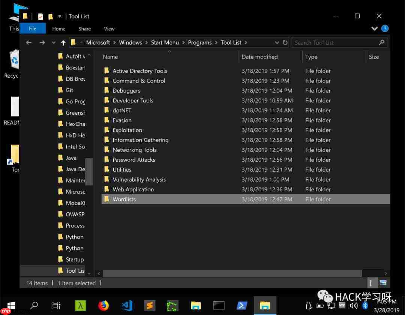Switch to the View ribbon tab

pyautogui.click(x=109, y=28)
